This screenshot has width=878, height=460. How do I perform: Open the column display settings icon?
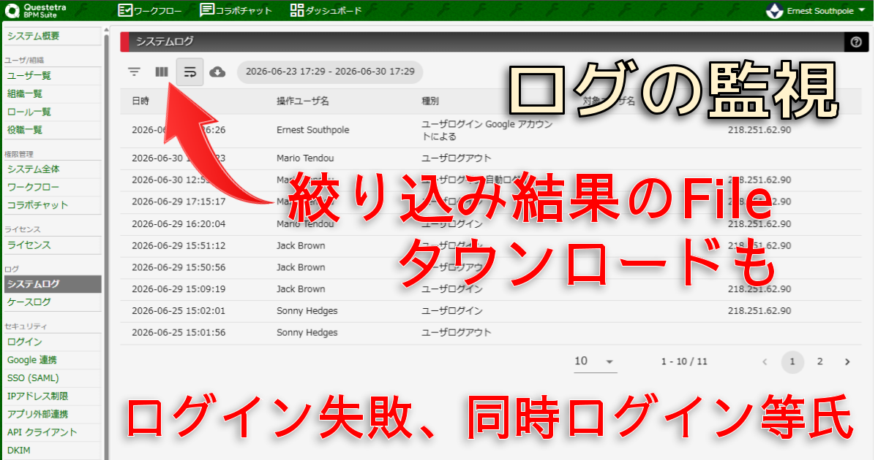tap(162, 72)
